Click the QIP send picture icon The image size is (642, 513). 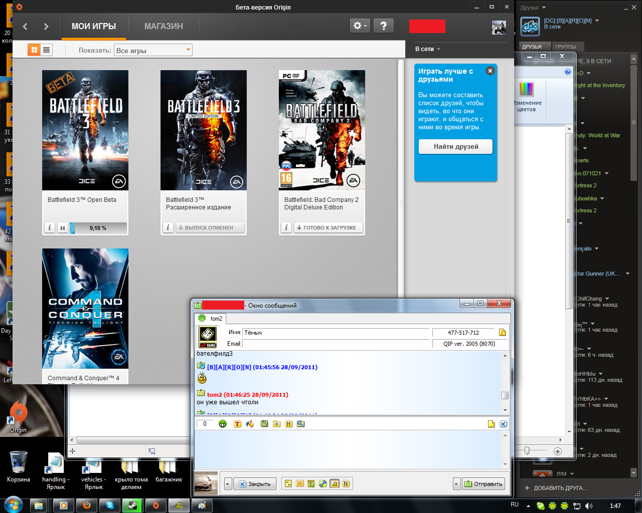tap(301, 424)
